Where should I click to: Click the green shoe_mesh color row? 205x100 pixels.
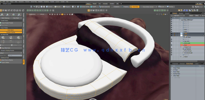[192, 43]
